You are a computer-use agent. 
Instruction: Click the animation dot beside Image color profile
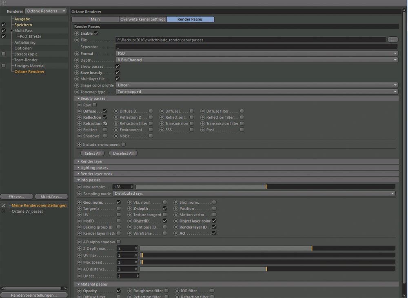pos(77,85)
